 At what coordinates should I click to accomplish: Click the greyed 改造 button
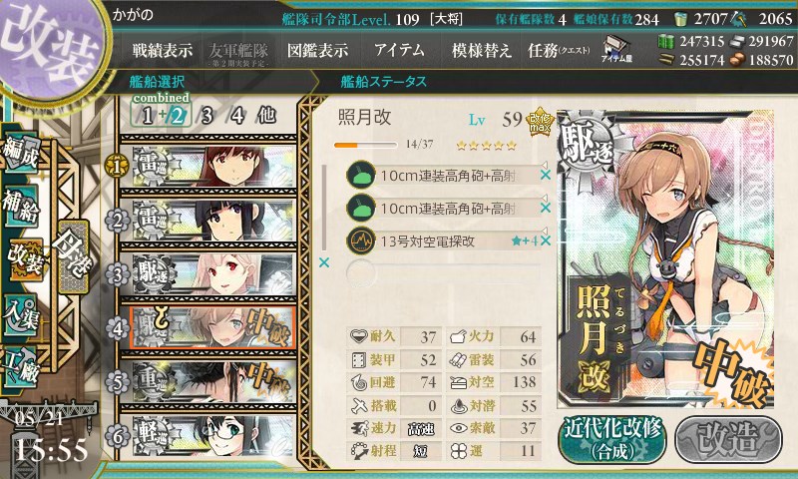point(728,439)
